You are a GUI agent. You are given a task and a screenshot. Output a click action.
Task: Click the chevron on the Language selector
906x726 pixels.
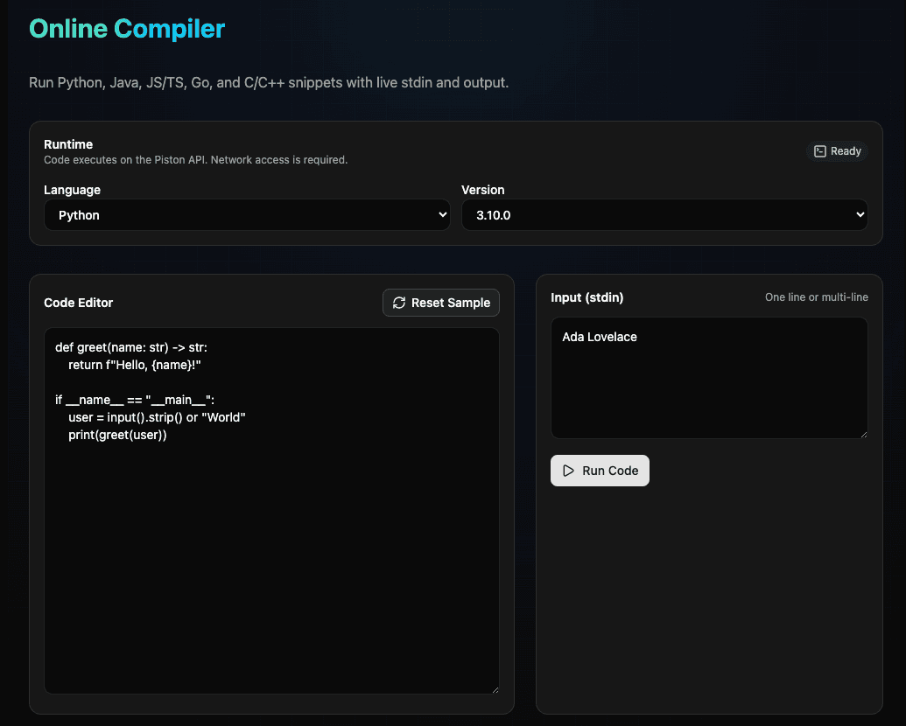tap(441, 214)
